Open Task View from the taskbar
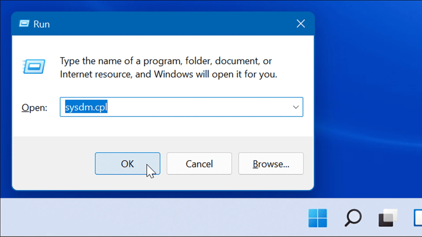 [x=388, y=218]
